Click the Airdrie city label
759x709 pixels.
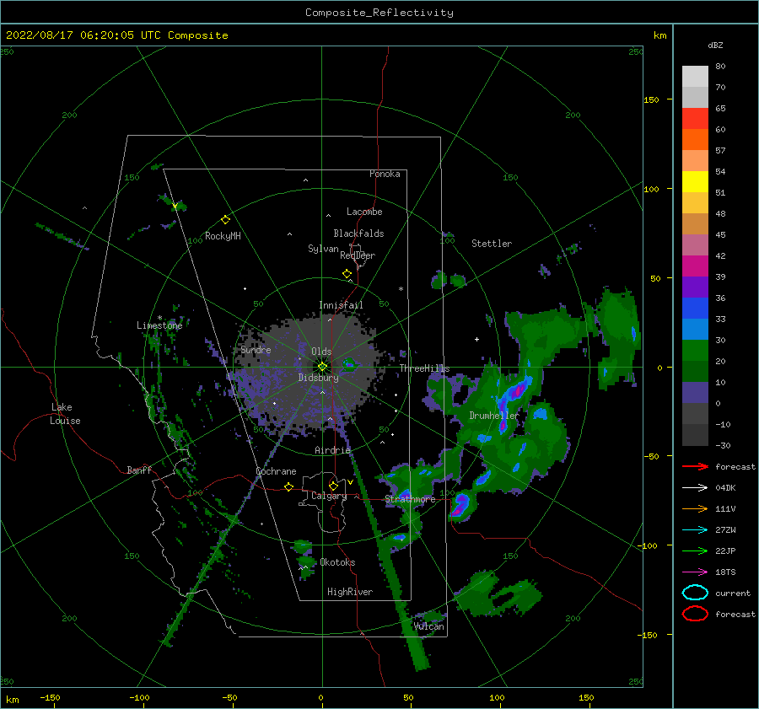point(332,450)
